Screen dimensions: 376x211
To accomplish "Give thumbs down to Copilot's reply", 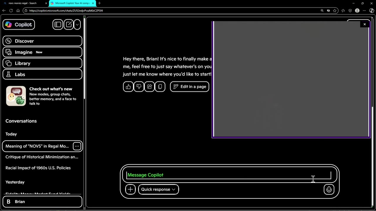I will 139,86.
